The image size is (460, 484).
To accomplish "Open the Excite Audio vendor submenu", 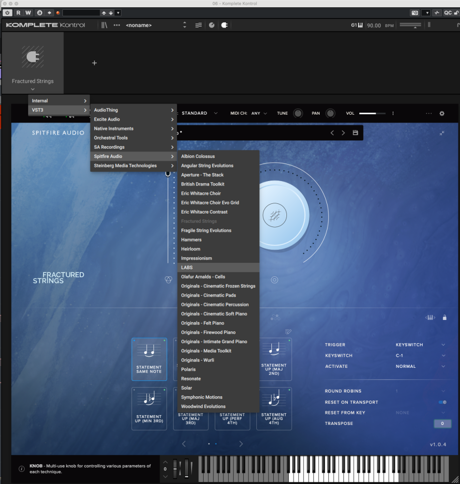I will coord(134,119).
